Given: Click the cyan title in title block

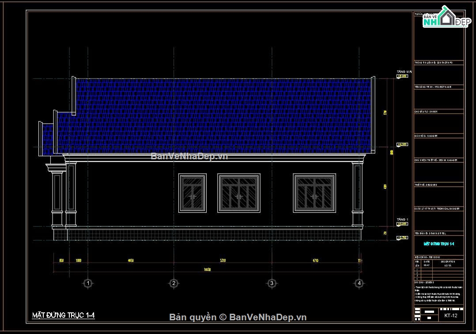Looking at the screenshot, I should (x=439, y=244).
